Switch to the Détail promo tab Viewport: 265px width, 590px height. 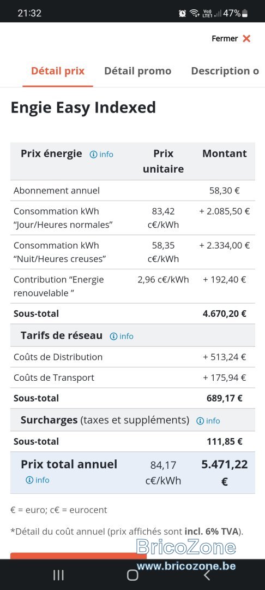pyautogui.click(x=138, y=70)
